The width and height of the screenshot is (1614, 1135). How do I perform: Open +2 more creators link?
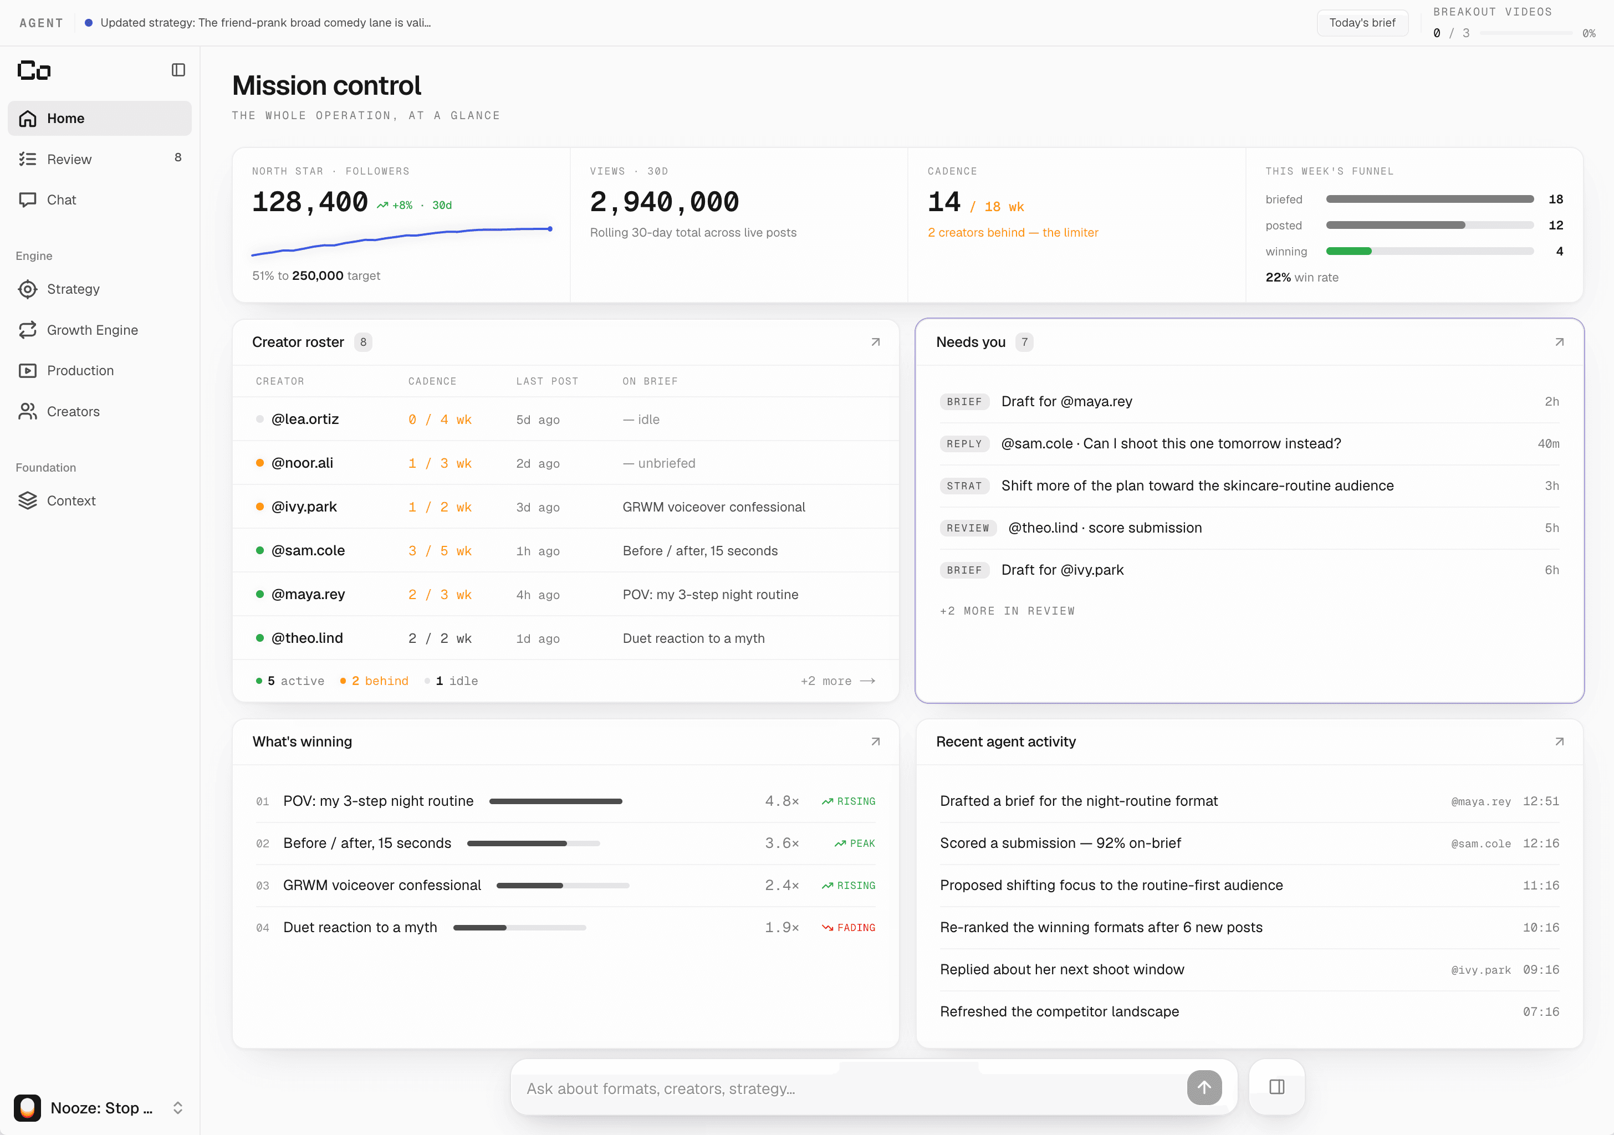coord(837,681)
